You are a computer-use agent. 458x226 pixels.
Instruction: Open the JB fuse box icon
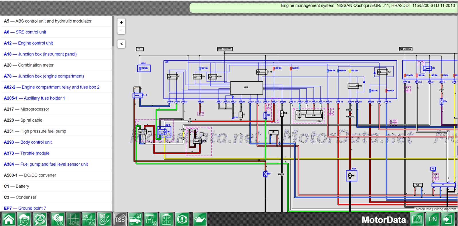click(x=151, y=219)
